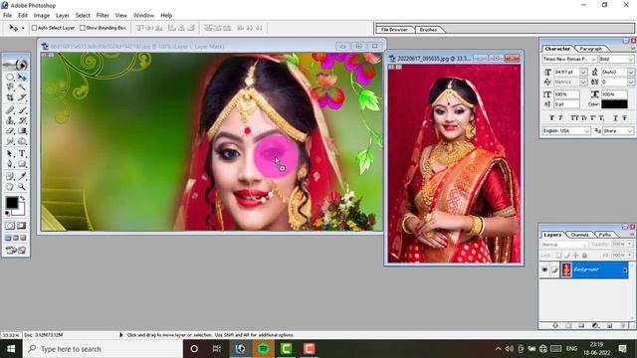Image resolution: width=637 pixels, height=358 pixels.
Task: Select the Crop tool
Action: (x=10, y=97)
